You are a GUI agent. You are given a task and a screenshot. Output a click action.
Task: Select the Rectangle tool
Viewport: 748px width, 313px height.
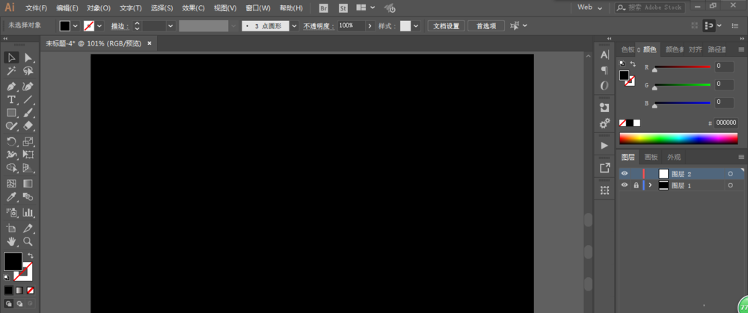click(x=11, y=113)
